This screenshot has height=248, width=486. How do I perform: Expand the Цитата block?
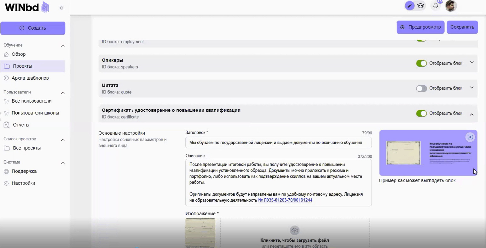pyautogui.click(x=472, y=88)
